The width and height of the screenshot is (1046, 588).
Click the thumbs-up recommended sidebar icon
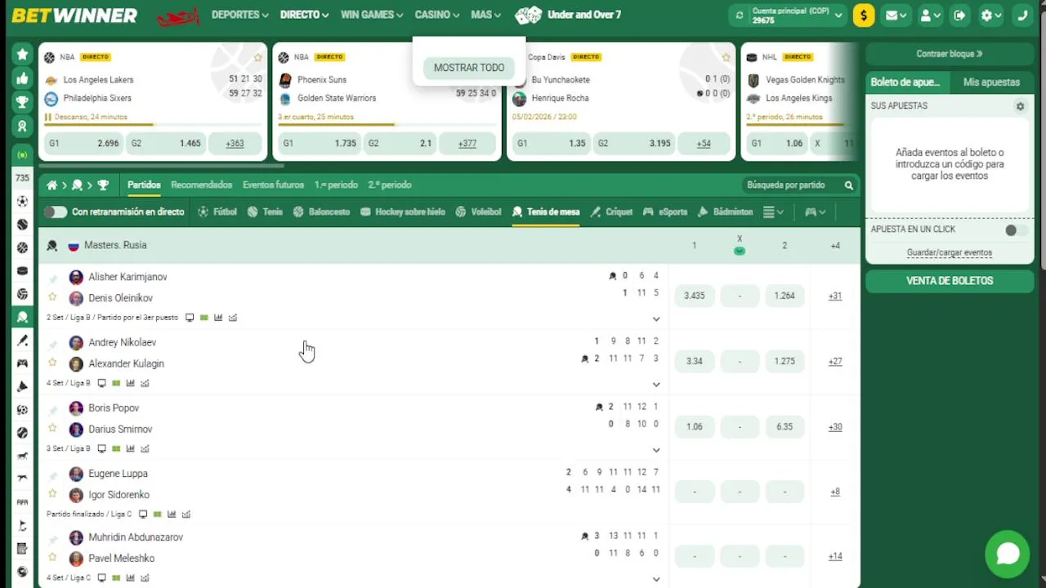(22, 78)
